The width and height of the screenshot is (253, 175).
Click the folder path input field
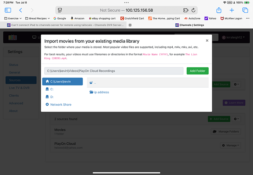click(x=113, y=71)
